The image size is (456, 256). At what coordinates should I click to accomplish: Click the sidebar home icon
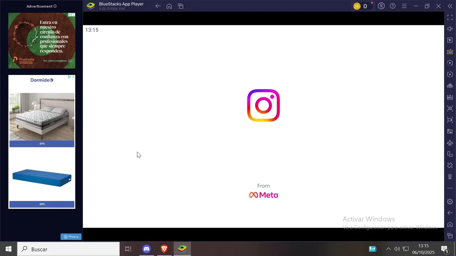(x=450, y=224)
